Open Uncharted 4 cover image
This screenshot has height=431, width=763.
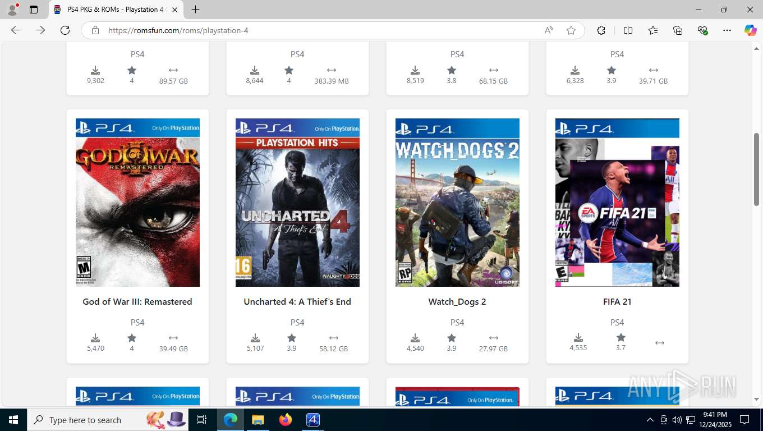pyautogui.click(x=297, y=203)
